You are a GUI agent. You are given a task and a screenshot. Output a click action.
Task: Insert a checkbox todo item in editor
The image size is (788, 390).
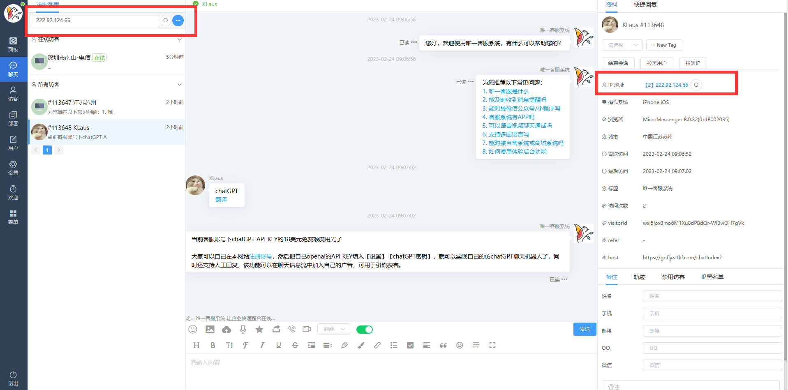[x=410, y=345]
